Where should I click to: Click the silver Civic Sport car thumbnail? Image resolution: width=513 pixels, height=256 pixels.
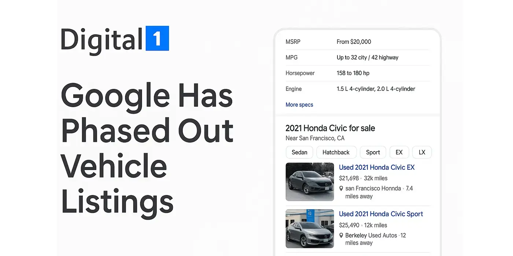pyautogui.click(x=310, y=229)
